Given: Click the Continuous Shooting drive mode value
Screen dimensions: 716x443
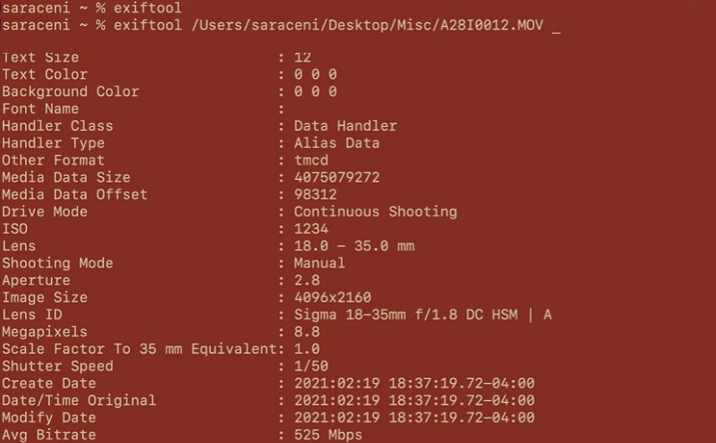Looking at the screenshot, I should [375, 212].
